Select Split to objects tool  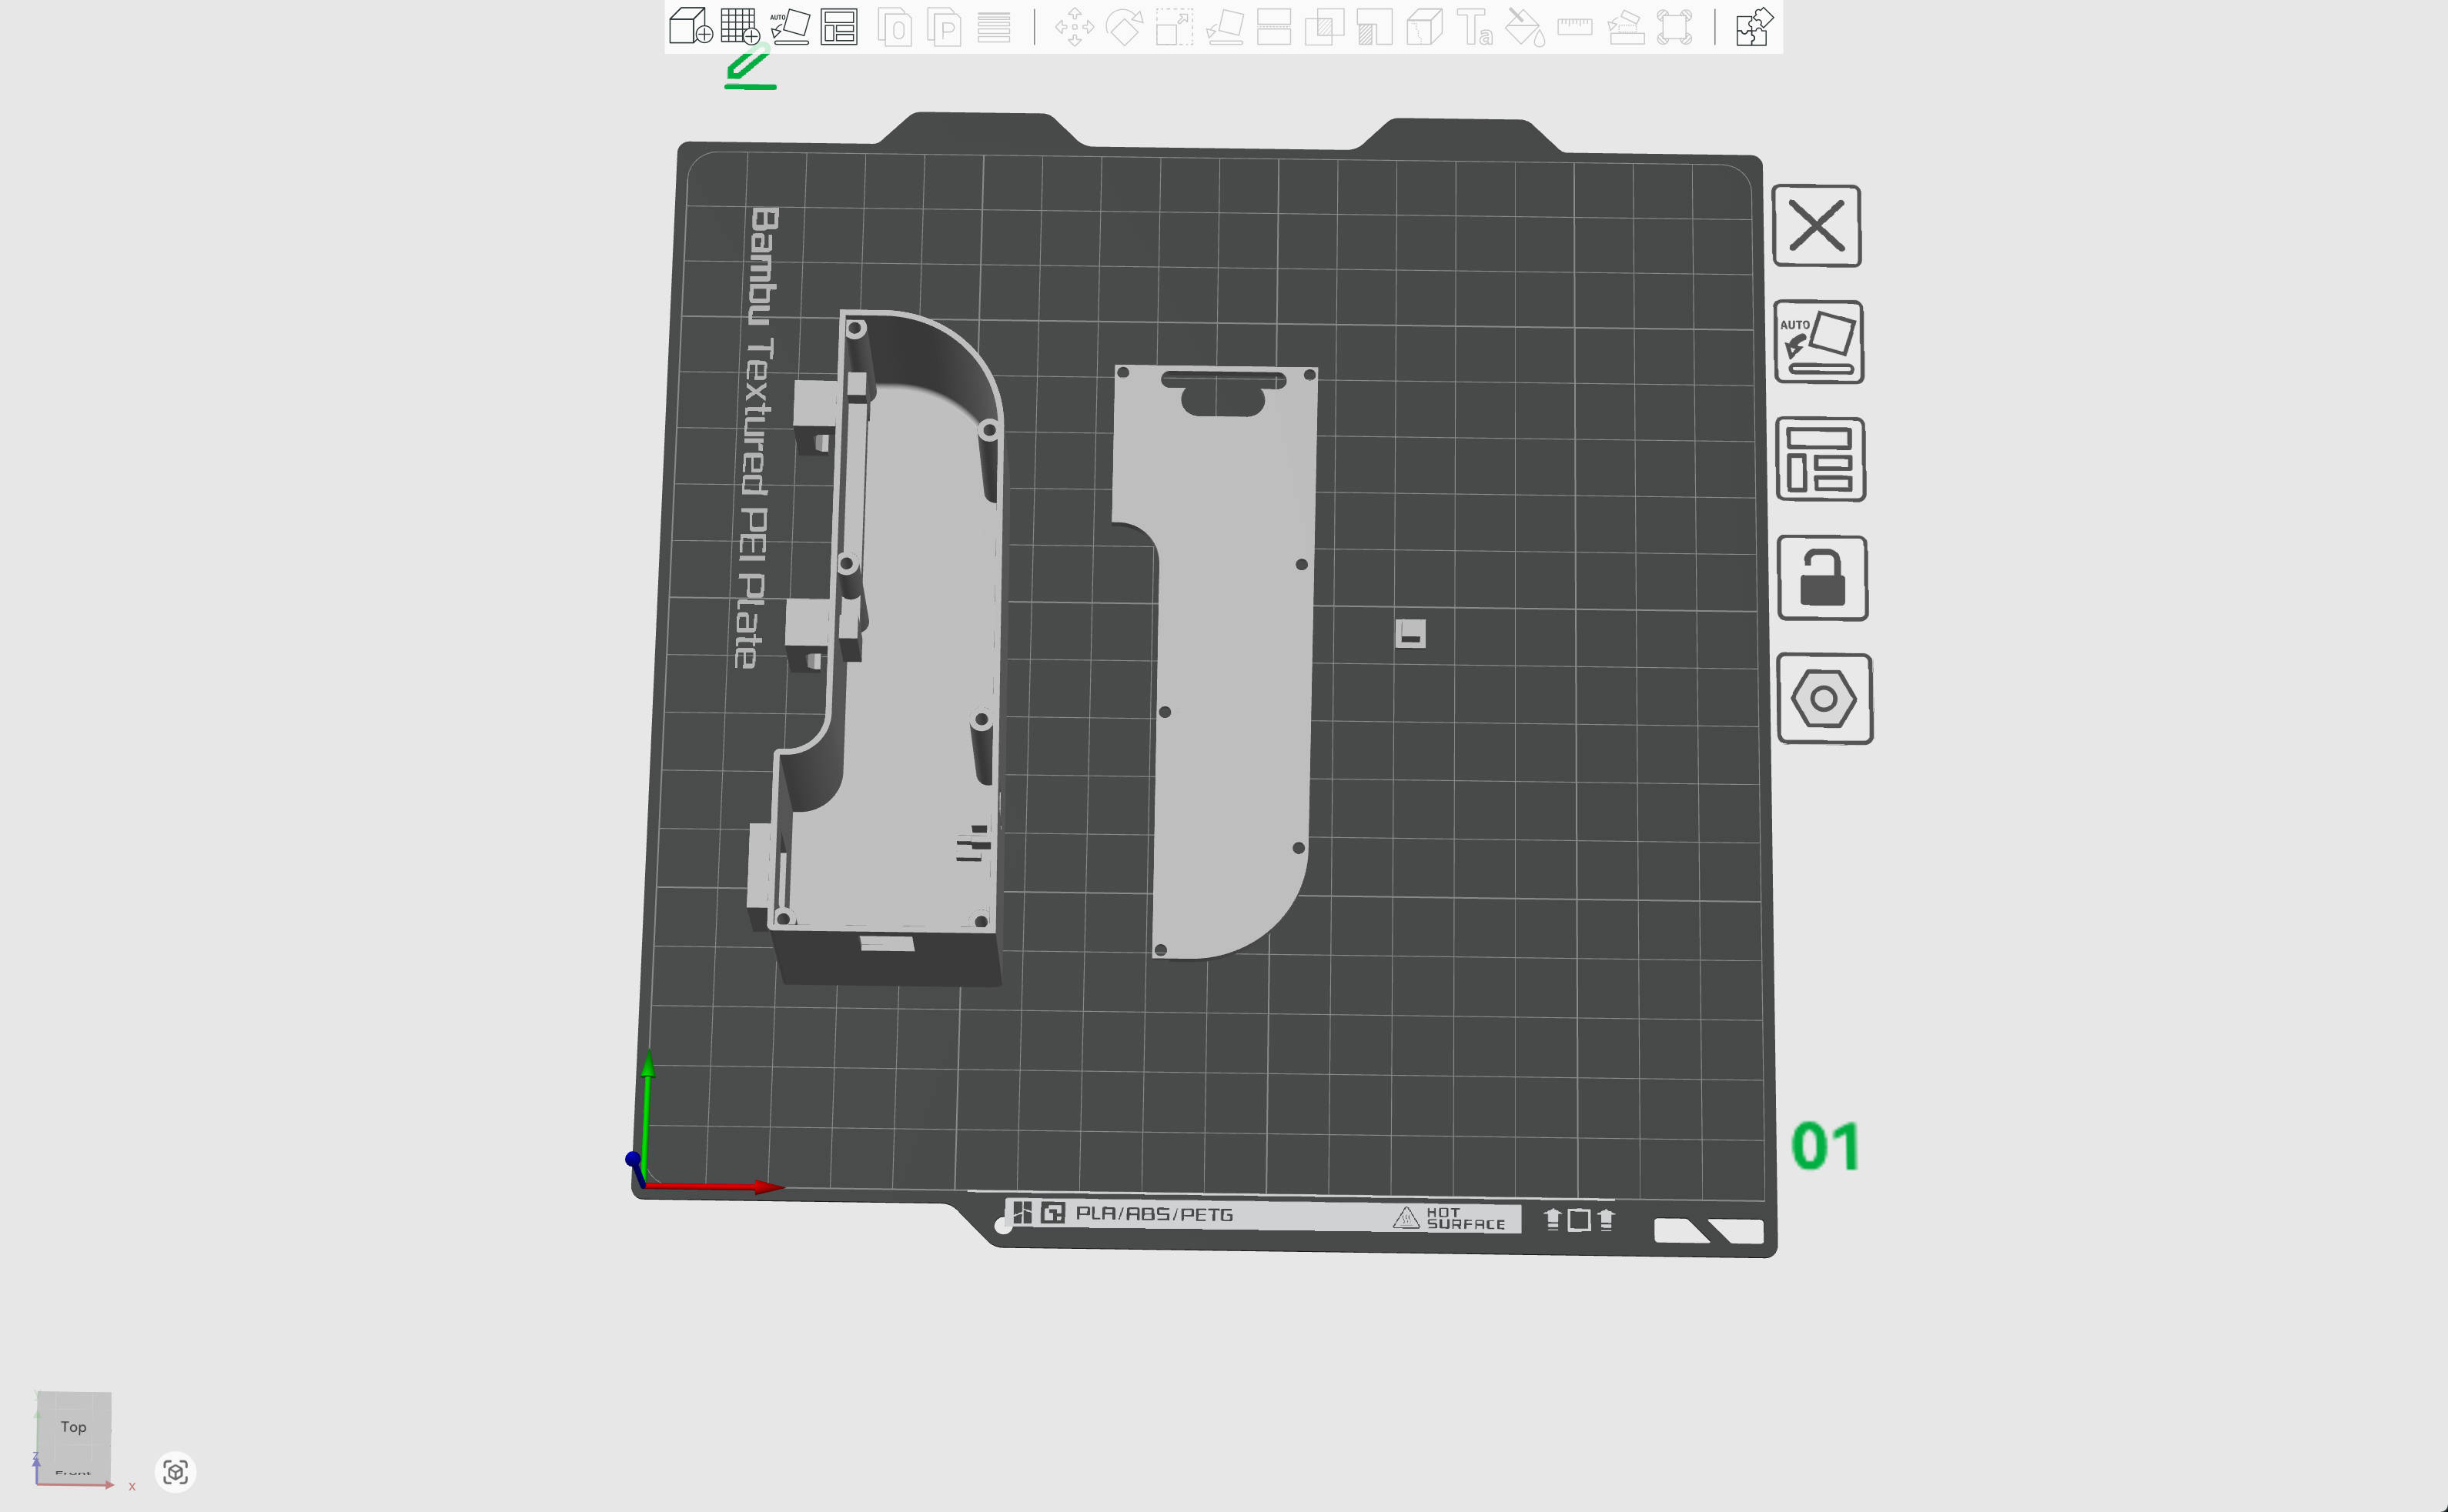[895, 27]
